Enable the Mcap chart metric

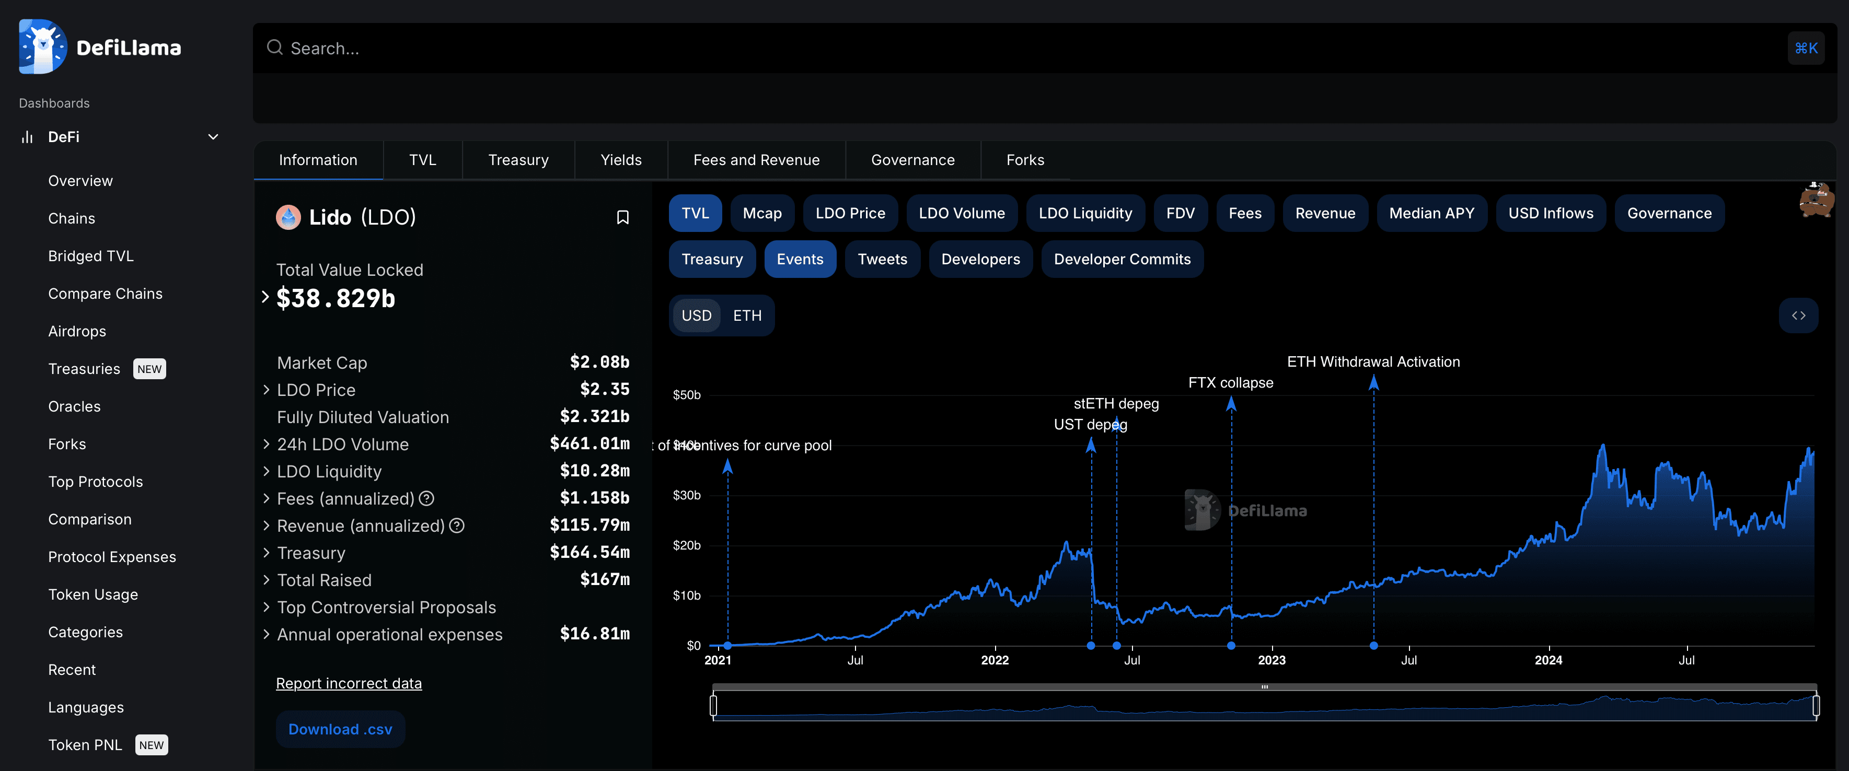(761, 213)
